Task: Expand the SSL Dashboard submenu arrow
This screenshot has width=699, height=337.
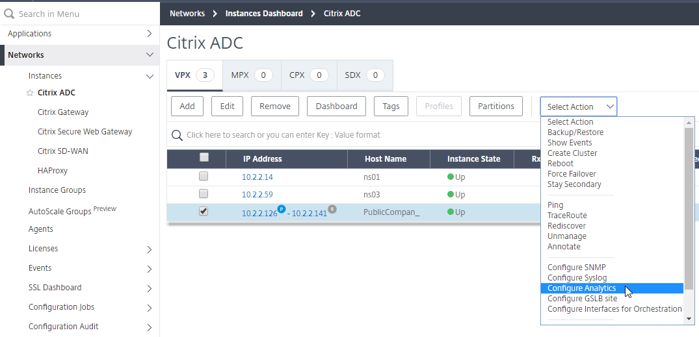Action: point(150,288)
